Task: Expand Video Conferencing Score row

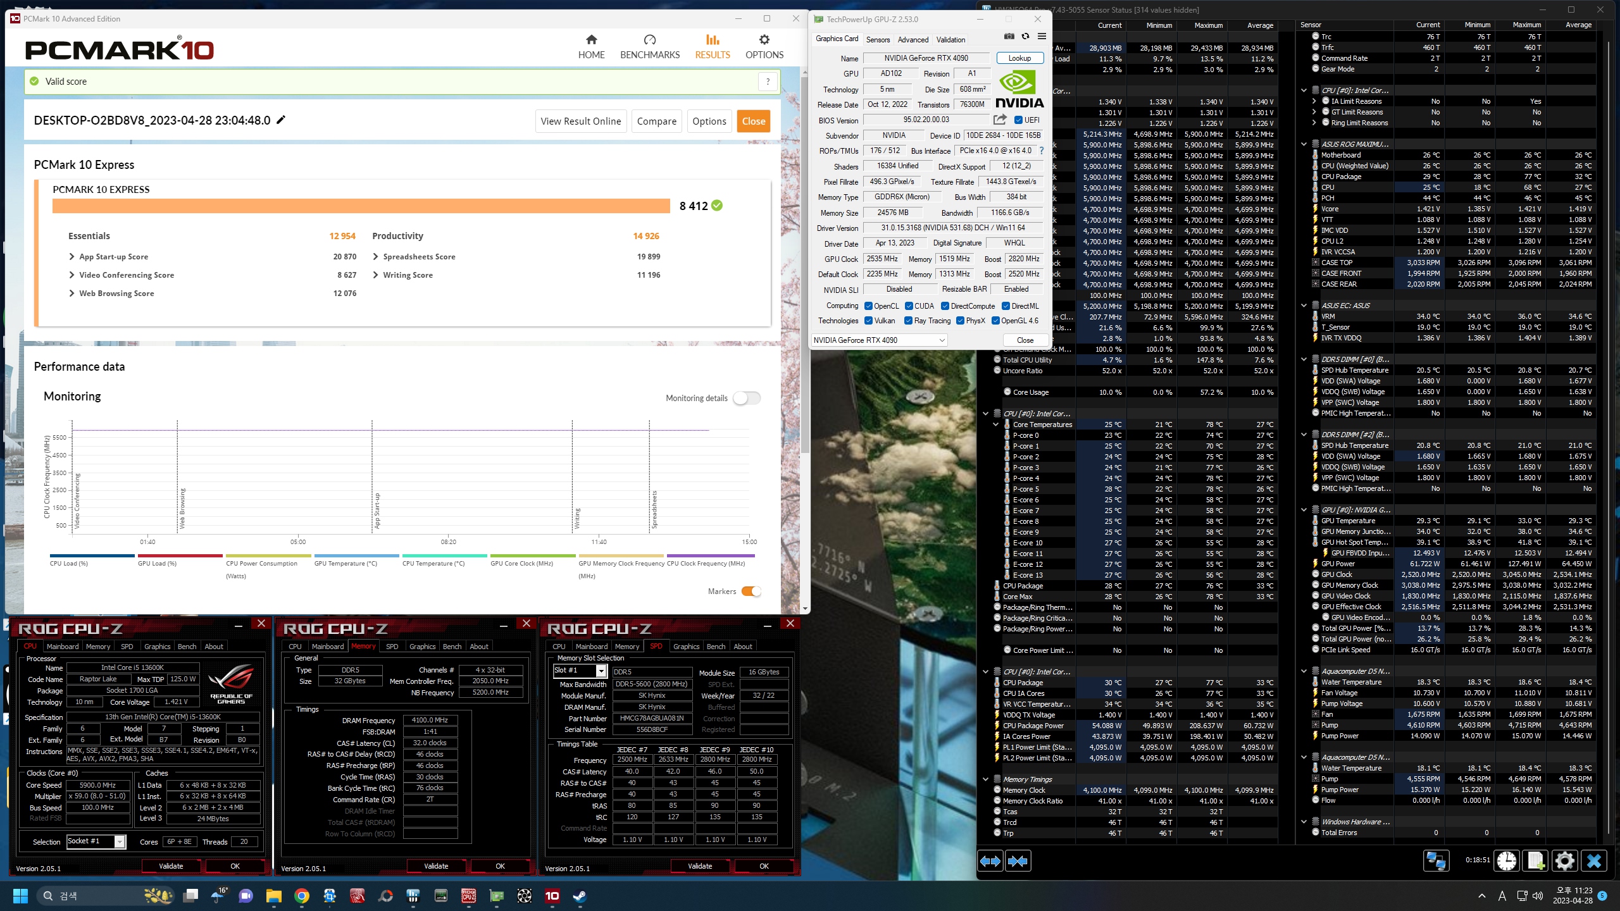Action: pos(72,275)
